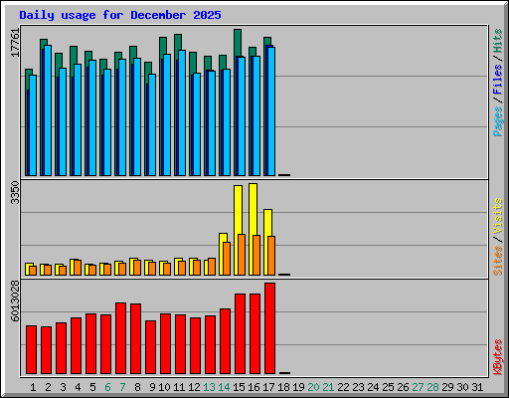Click the light blue pages bar for day 9
This screenshot has width=509, height=398.
tap(152, 124)
